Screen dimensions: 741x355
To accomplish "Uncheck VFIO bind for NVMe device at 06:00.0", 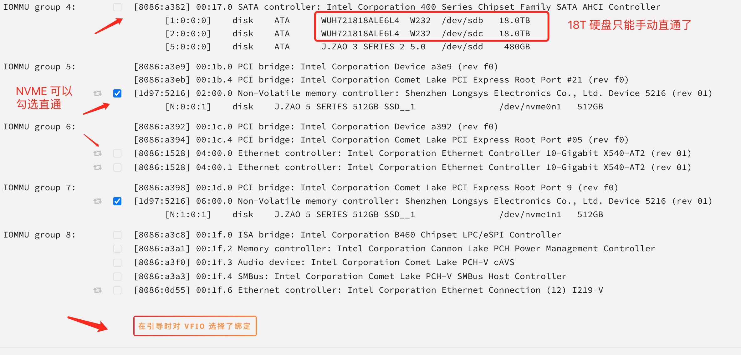I will click(x=117, y=201).
